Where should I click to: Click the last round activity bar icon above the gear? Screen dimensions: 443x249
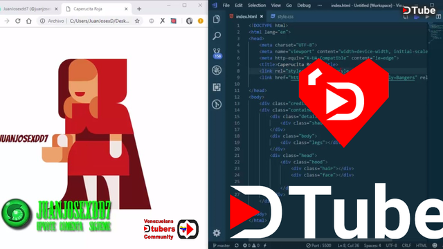pos(217,104)
